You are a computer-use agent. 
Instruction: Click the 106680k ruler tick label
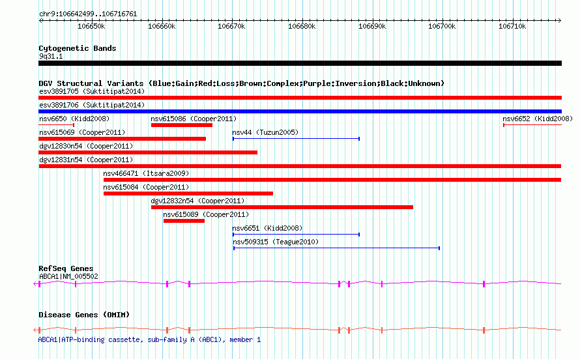pos(302,26)
